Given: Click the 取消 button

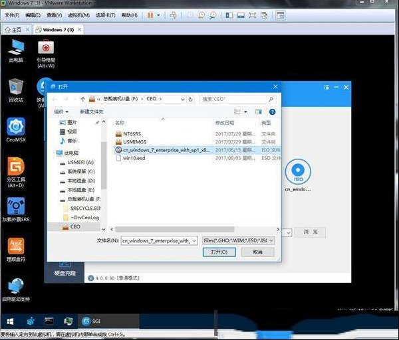Looking at the screenshot, I should click(x=257, y=252).
